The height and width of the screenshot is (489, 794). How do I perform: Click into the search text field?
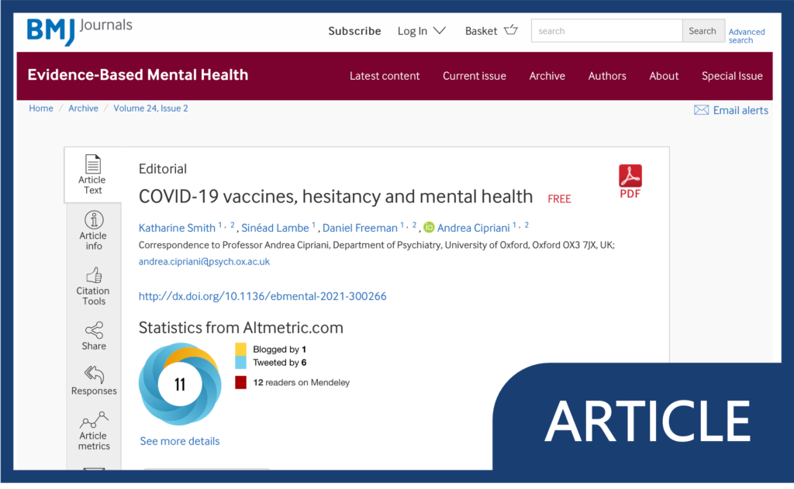coord(606,31)
